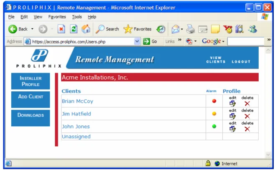The image size is (275, 170).
Task: Click the Windows flag logo
Action: point(265,17)
